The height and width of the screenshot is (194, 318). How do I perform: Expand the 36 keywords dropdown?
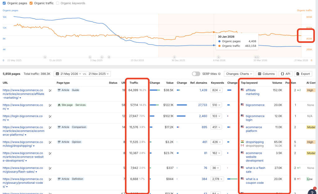(x=216, y=168)
